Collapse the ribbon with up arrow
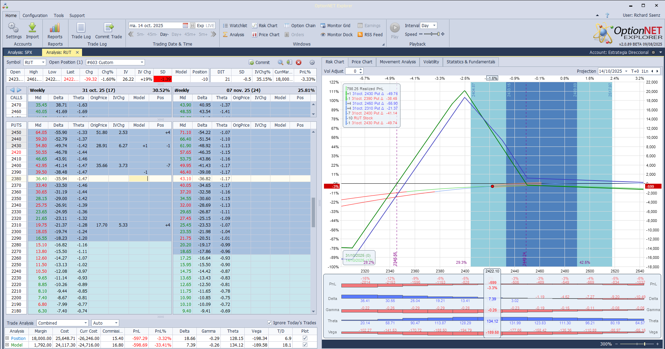 [x=597, y=15]
